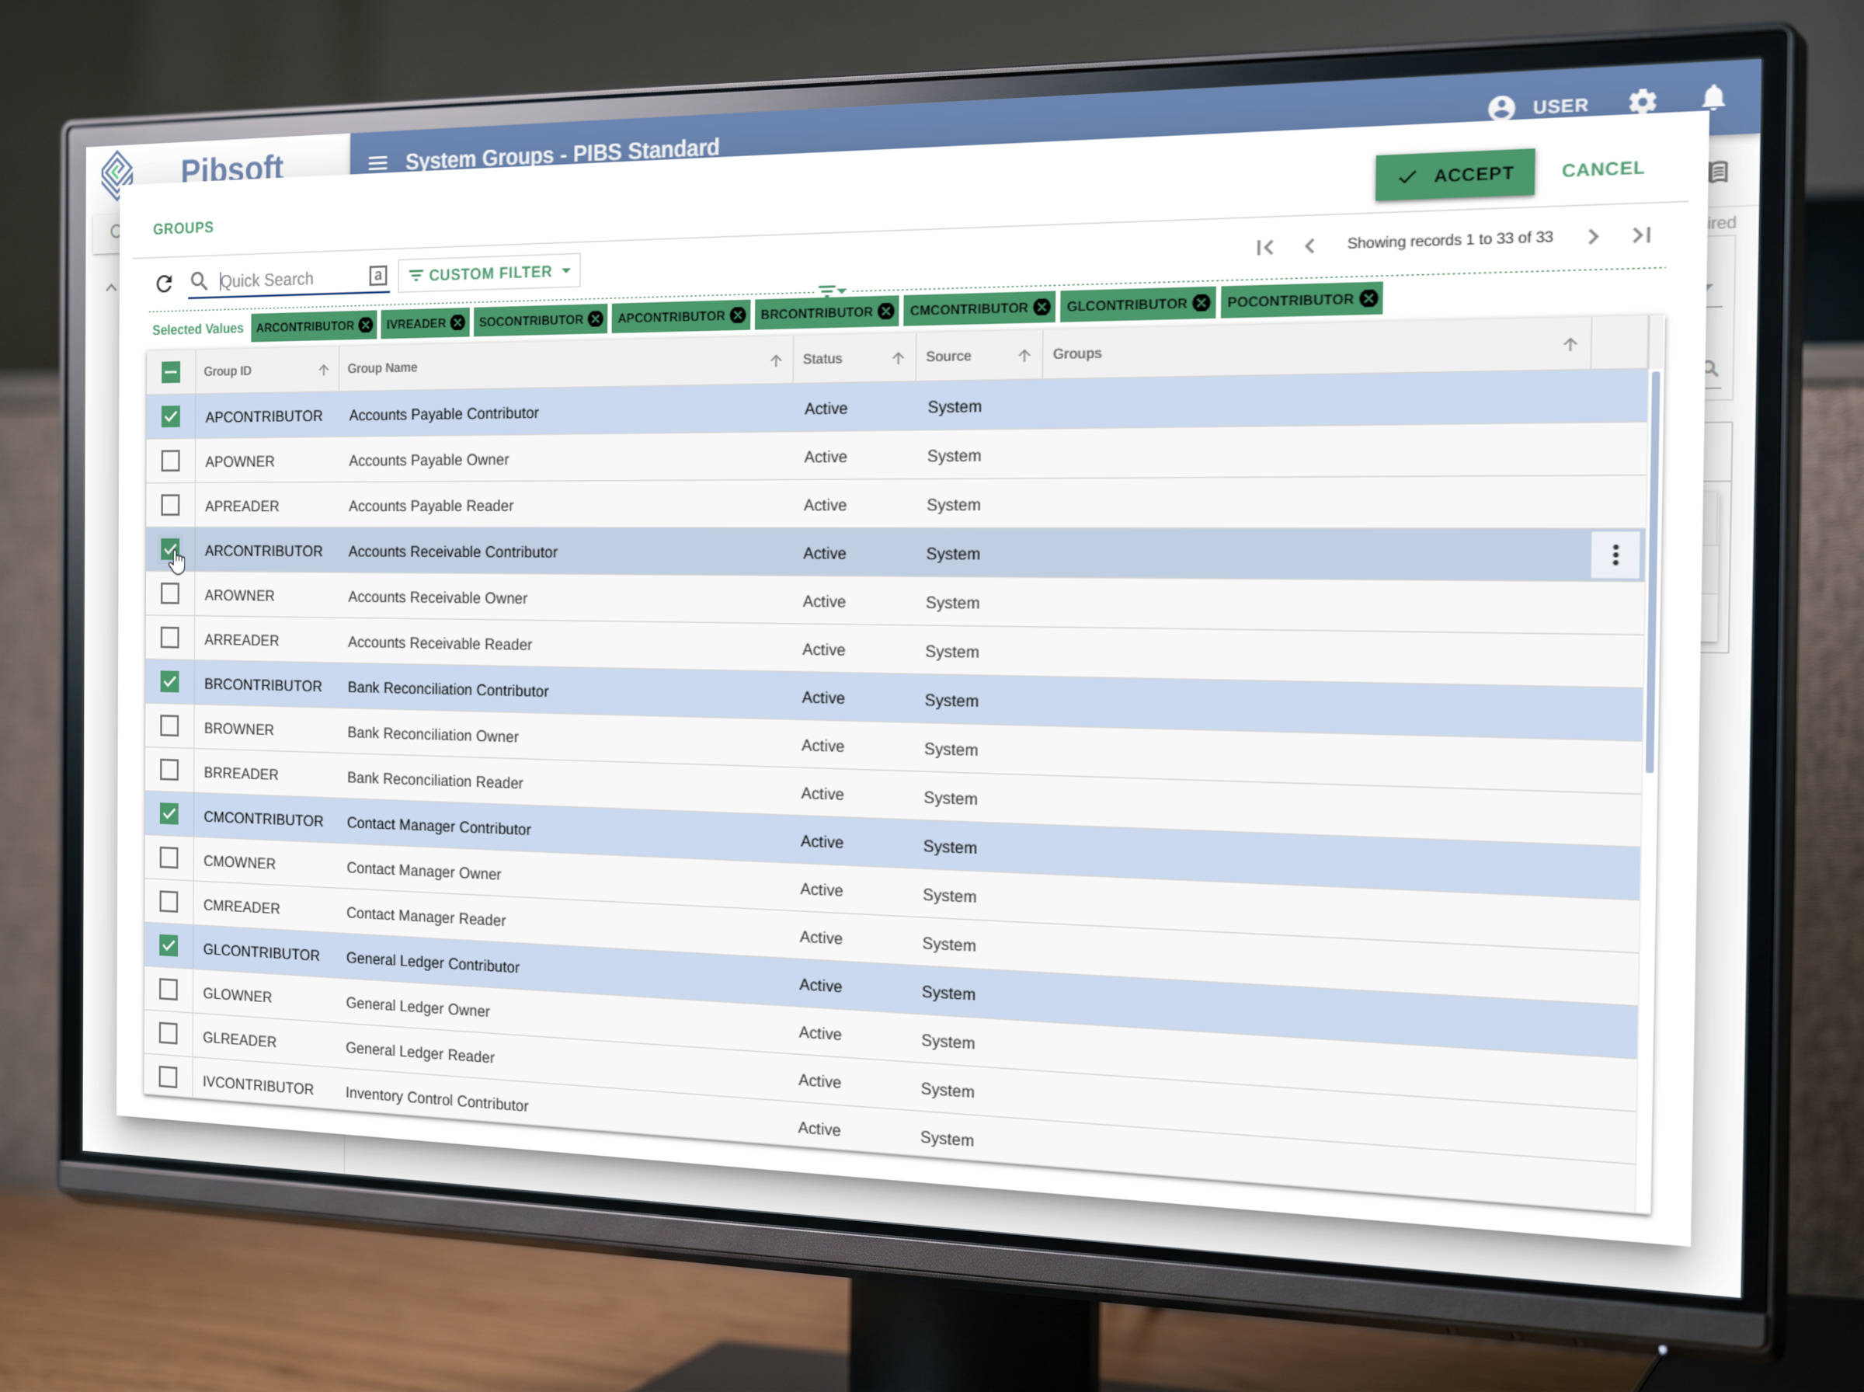Remove the BRCONTRIBUTOR selected chip

pyautogui.click(x=886, y=311)
